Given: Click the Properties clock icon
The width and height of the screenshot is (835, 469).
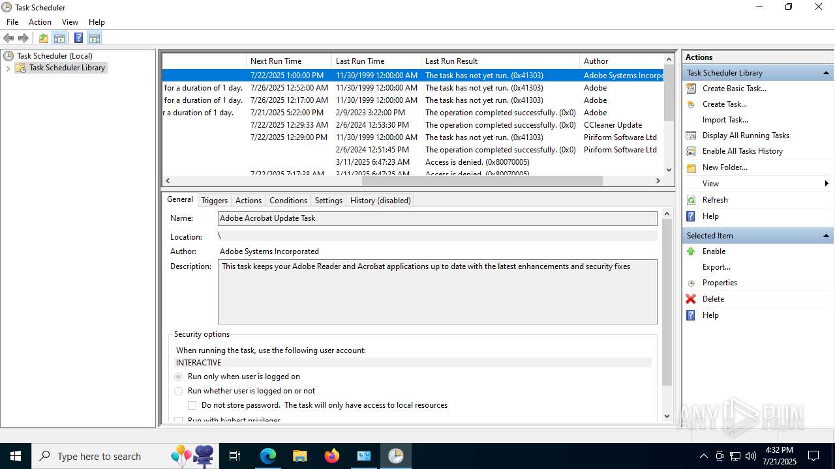Looking at the screenshot, I should click(x=691, y=283).
